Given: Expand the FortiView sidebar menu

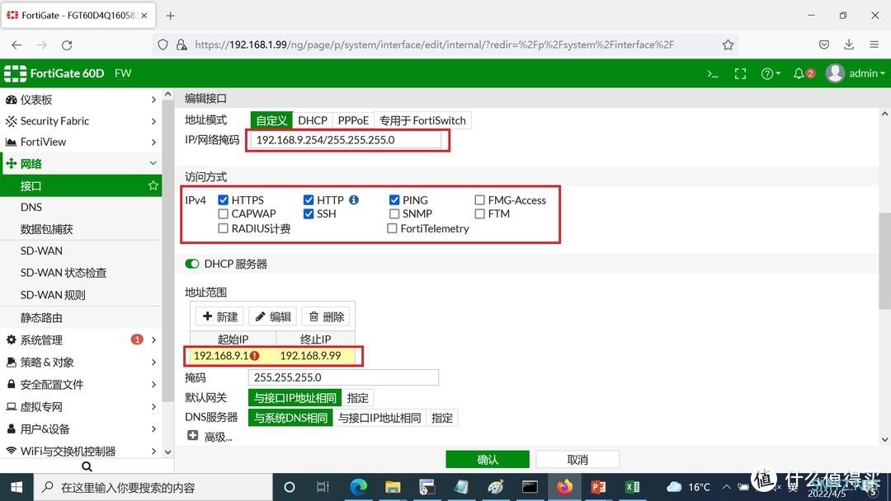Looking at the screenshot, I should pos(81,142).
